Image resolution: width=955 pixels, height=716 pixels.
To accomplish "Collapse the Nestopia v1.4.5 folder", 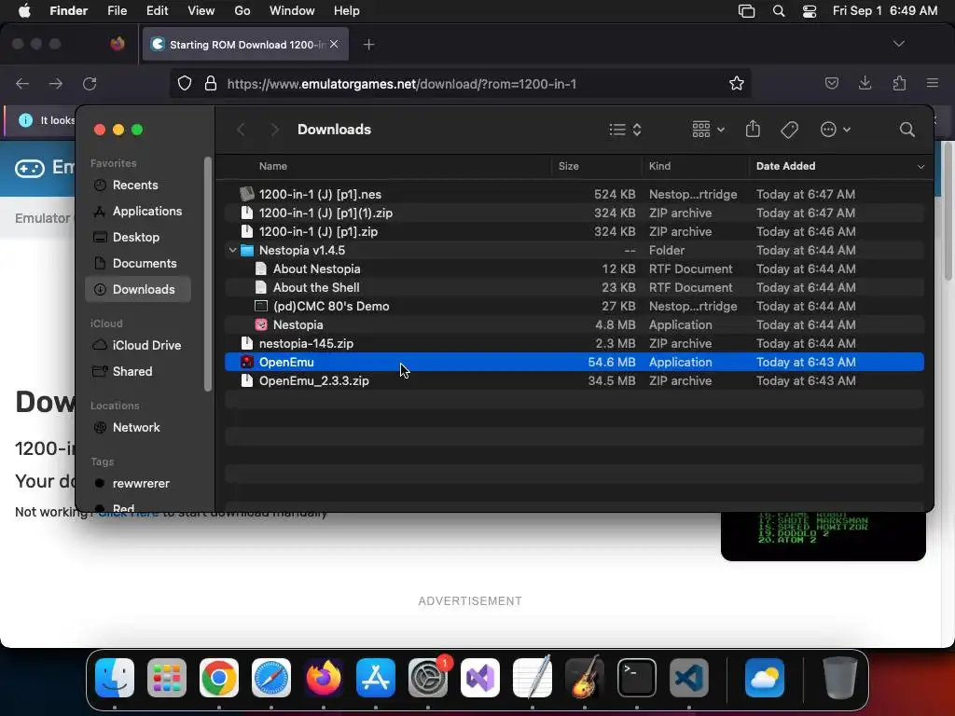I will coord(232,250).
